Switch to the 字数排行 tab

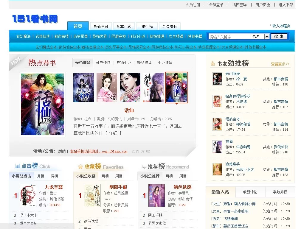pyautogui.click(x=280, y=192)
